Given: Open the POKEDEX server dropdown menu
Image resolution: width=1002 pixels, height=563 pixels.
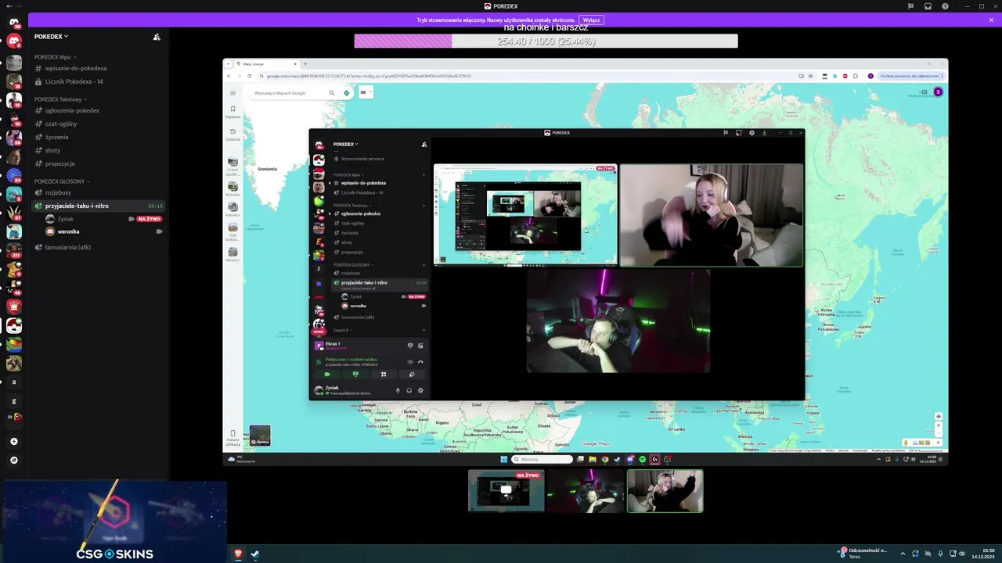Looking at the screenshot, I should click(51, 36).
